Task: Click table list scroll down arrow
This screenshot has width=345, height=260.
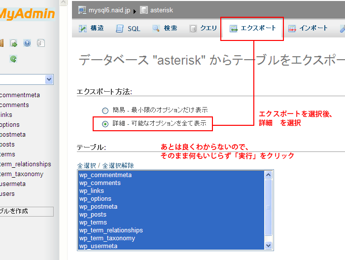Action: [x=269, y=245]
